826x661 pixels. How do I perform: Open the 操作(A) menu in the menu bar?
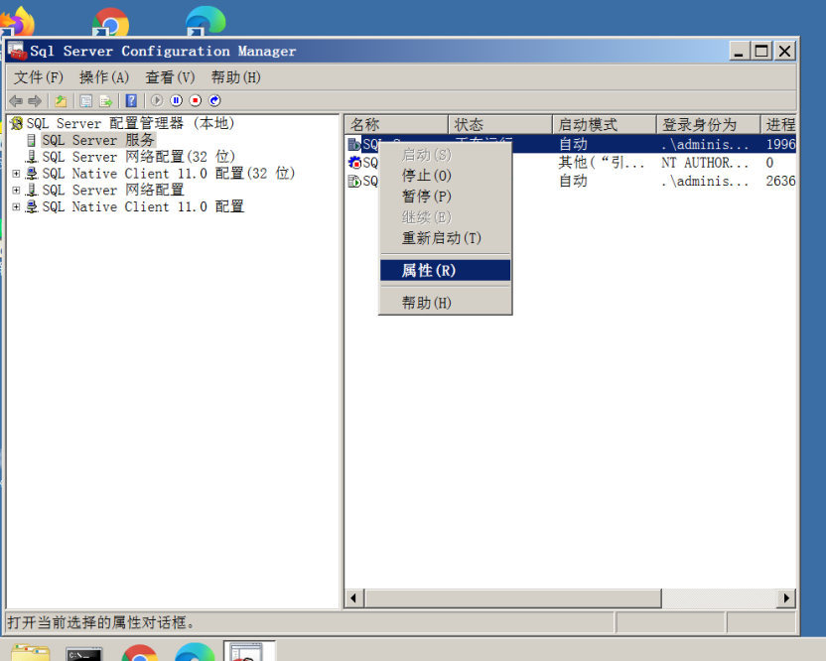pyautogui.click(x=104, y=77)
